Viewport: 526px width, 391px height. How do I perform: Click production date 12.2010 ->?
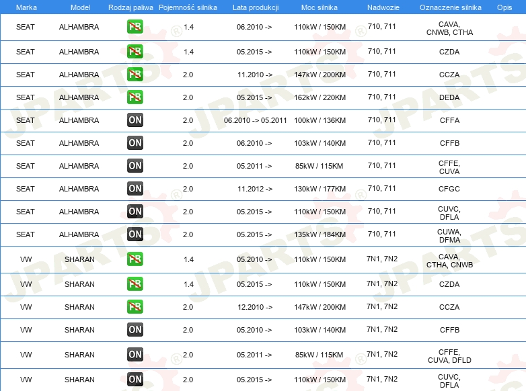[x=255, y=307]
